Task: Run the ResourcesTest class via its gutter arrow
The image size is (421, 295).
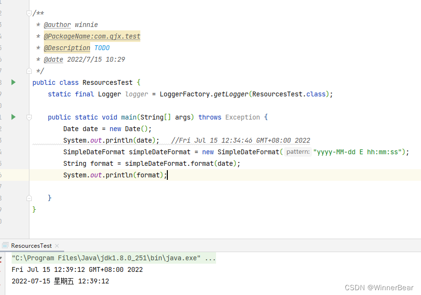Action: [x=14, y=82]
